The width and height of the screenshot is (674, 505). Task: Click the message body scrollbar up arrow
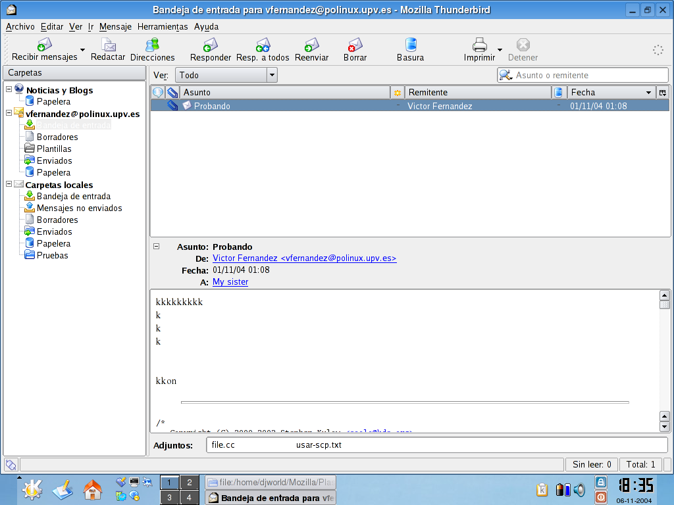(x=665, y=295)
